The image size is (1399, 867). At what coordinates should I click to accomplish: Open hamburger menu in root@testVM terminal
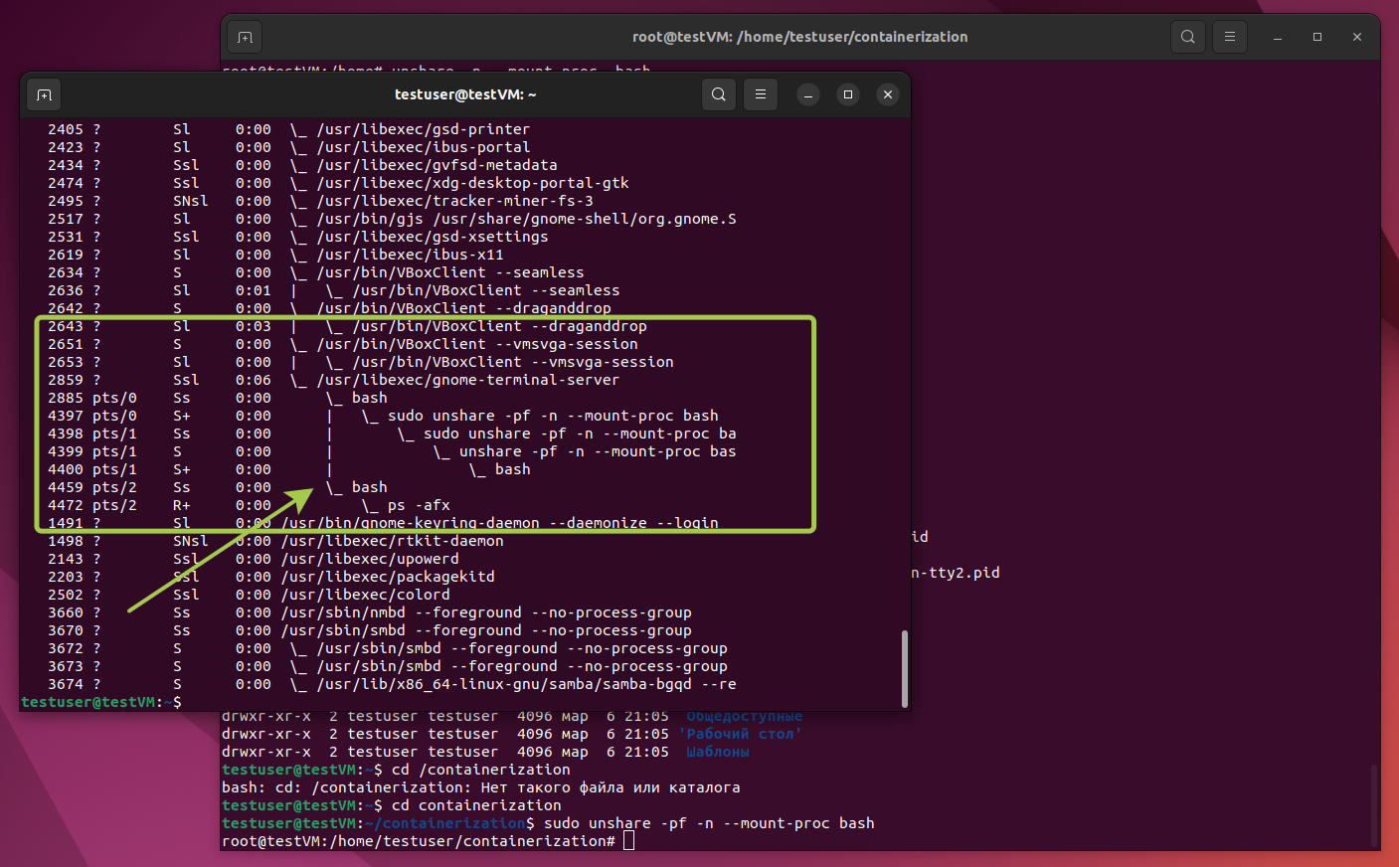1230,37
